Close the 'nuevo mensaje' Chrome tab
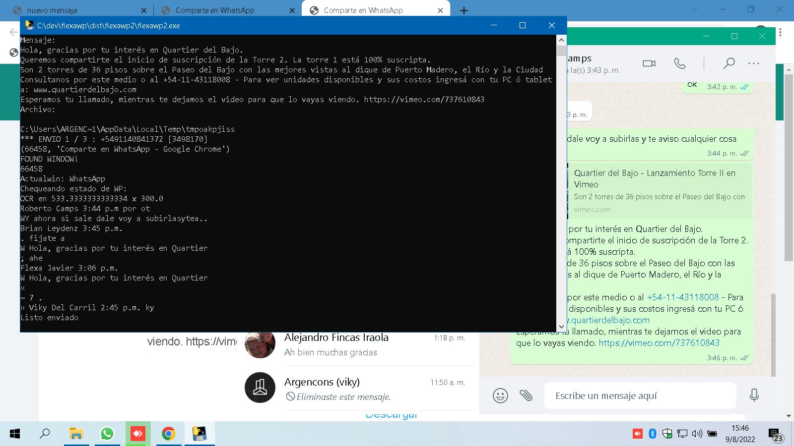 point(144,10)
